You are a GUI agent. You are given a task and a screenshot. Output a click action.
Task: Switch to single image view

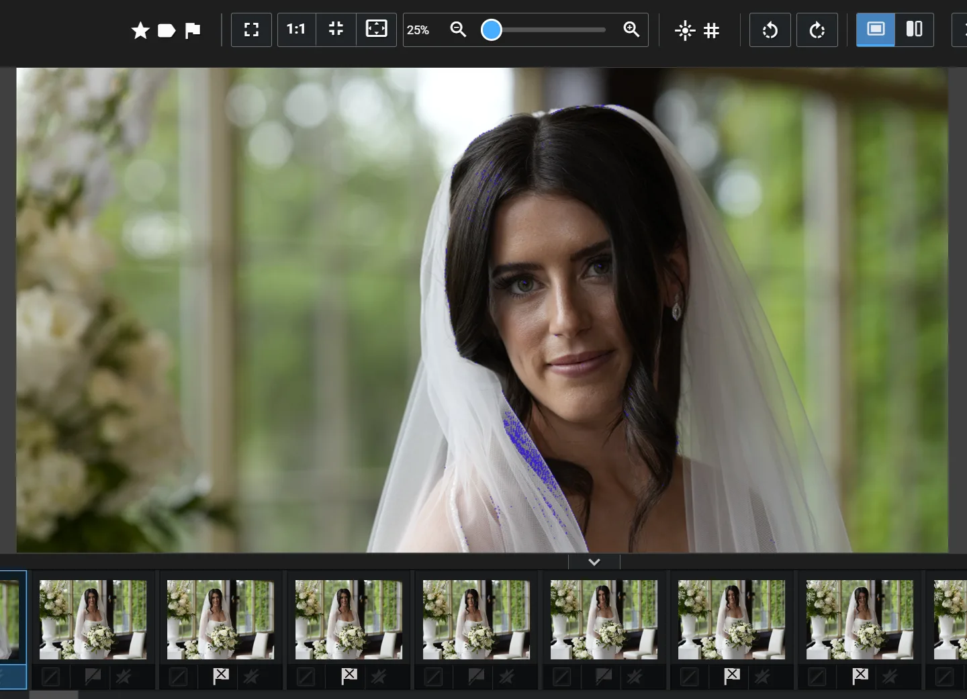(x=876, y=30)
